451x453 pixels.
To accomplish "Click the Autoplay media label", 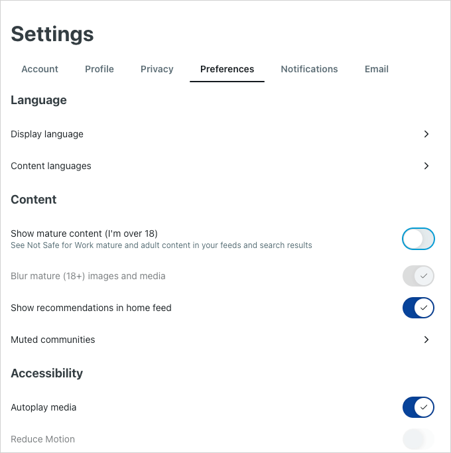I will (44, 407).
